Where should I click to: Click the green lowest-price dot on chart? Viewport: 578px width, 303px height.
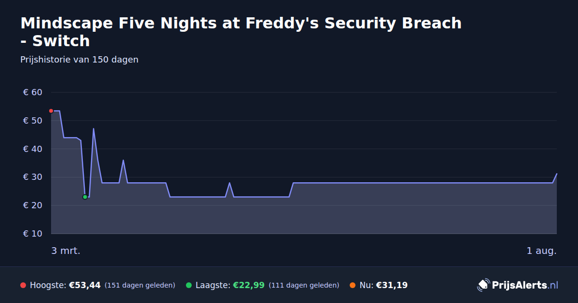tap(85, 197)
